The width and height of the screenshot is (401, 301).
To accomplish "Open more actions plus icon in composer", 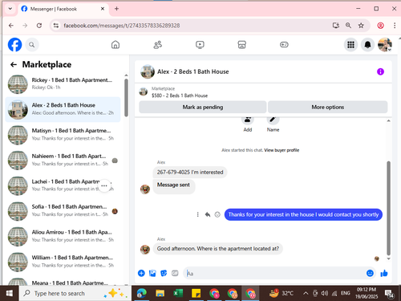I will click(x=141, y=273).
